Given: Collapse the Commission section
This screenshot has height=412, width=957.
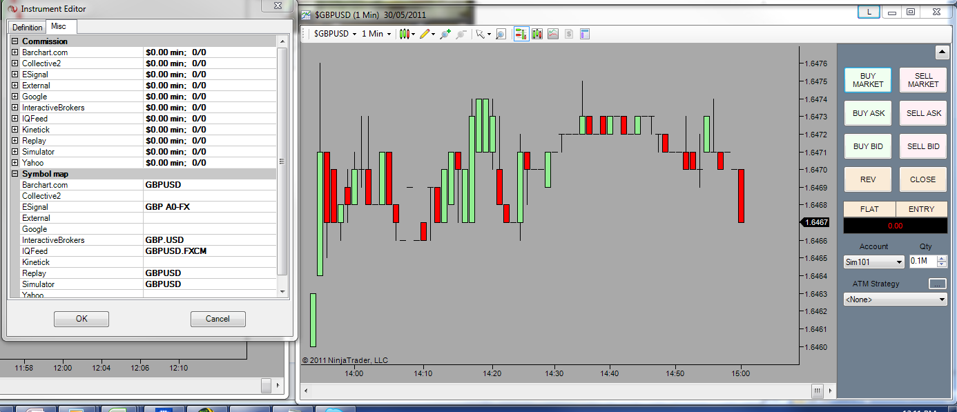Looking at the screenshot, I should 14,41.
